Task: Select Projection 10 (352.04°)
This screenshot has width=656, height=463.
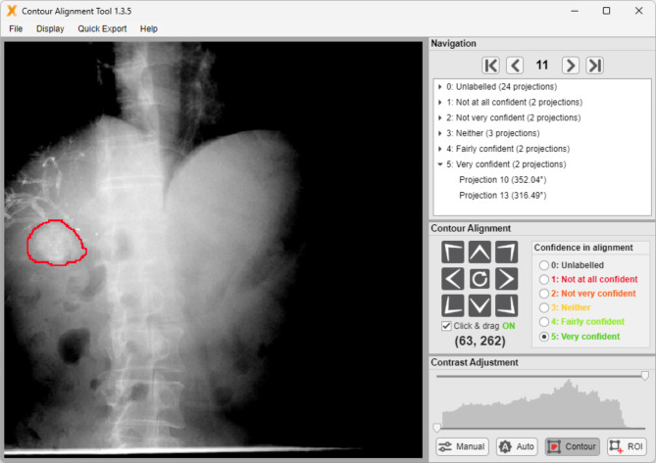Action: coord(502,180)
